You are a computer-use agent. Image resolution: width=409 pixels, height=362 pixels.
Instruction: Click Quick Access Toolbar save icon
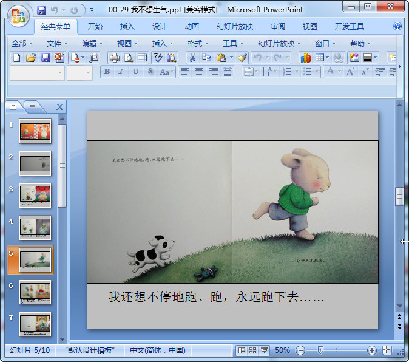[41, 10]
